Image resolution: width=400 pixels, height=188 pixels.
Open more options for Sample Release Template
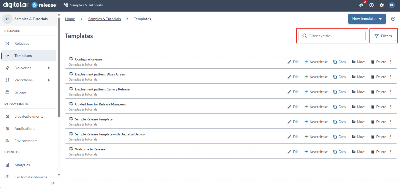(x=391, y=122)
